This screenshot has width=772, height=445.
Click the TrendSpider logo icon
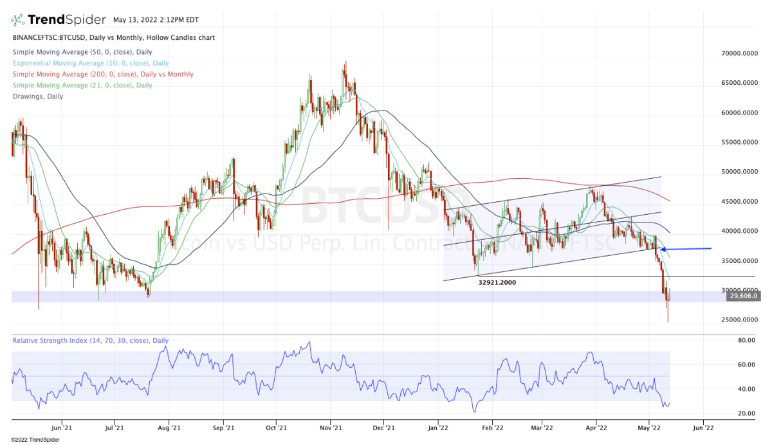click(x=19, y=19)
